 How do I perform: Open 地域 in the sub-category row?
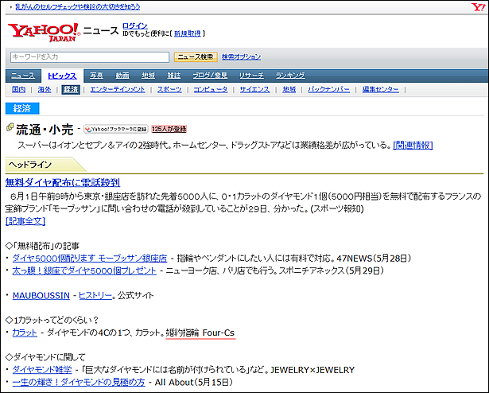click(289, 90)
